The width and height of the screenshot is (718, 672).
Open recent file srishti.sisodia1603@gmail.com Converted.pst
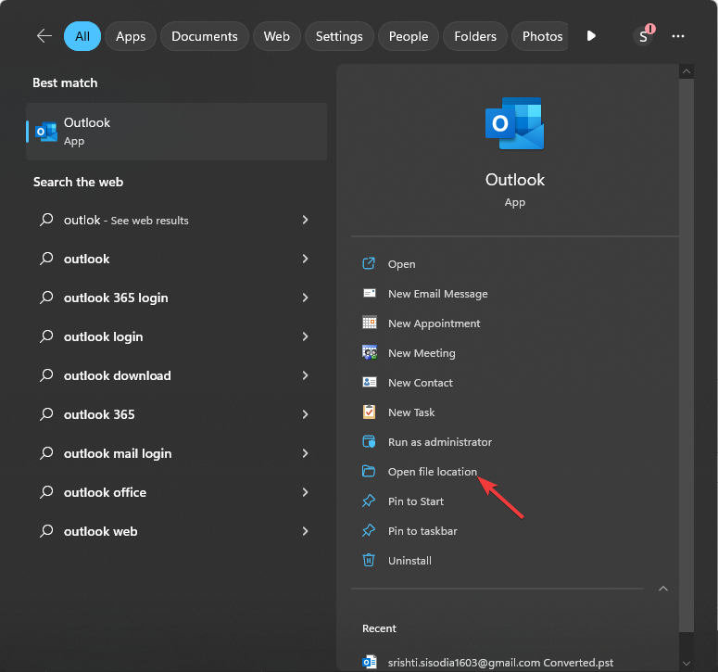[x=500, y=663]
